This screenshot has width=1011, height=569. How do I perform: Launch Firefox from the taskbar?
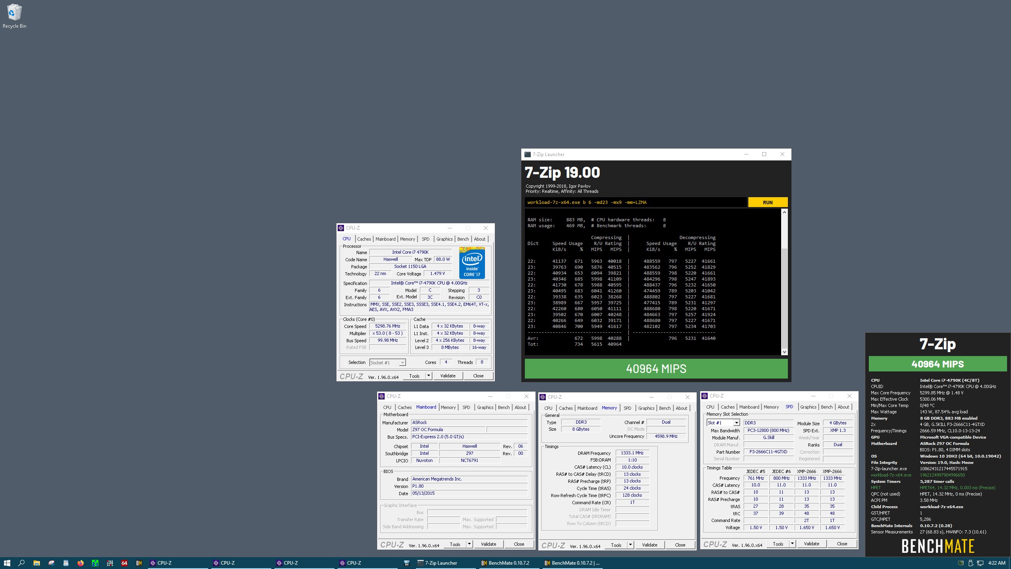[81, 563]
